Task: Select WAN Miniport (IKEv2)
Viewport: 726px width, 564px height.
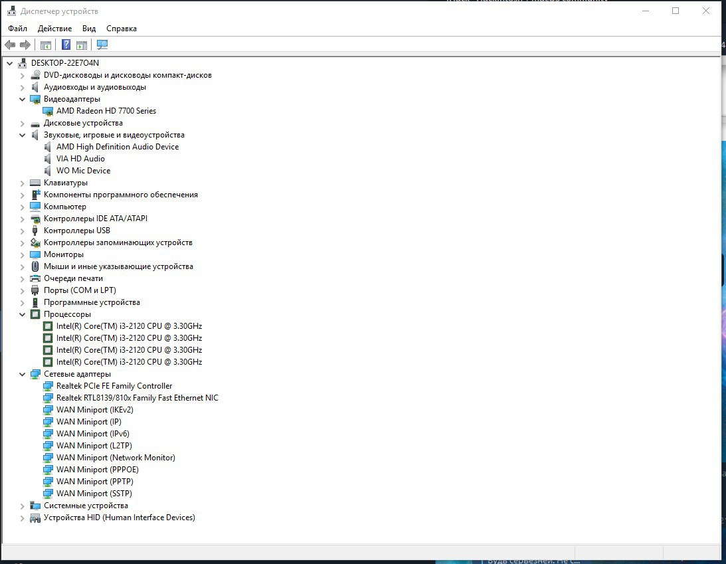Action: 94,411
